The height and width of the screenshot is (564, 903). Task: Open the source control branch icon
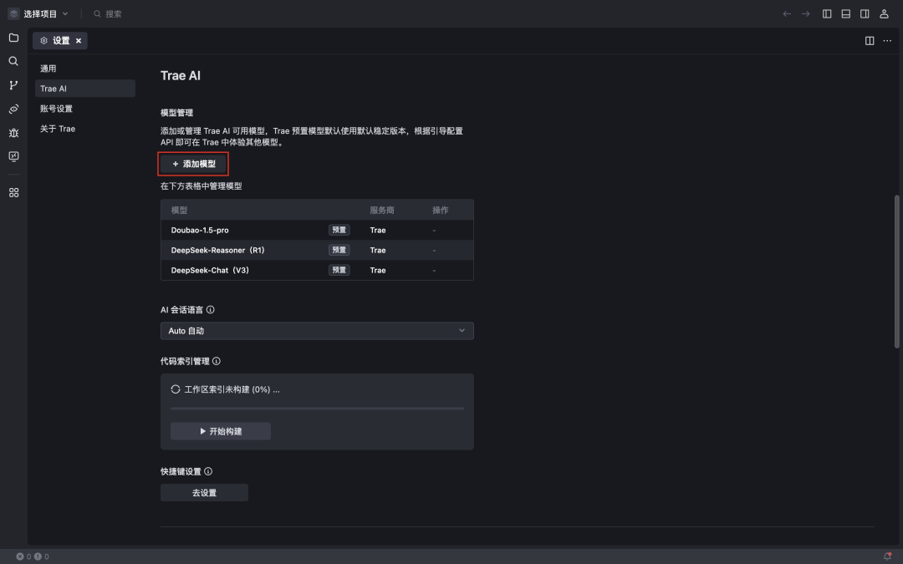click(x=13, y=85)
